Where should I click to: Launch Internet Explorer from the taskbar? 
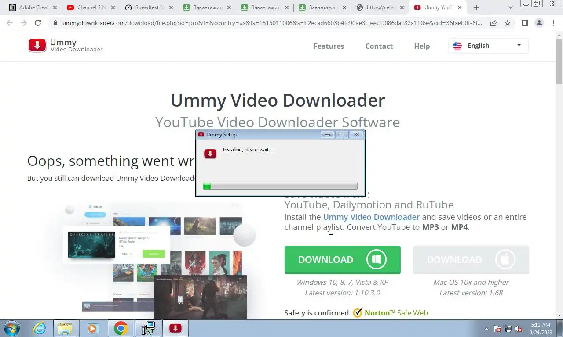[x=39, y=328]
